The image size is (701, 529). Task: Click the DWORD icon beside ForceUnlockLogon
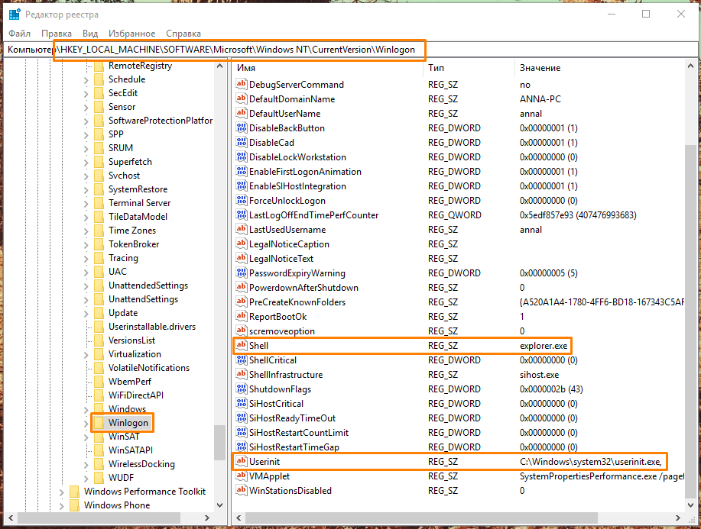coord(242,200)
